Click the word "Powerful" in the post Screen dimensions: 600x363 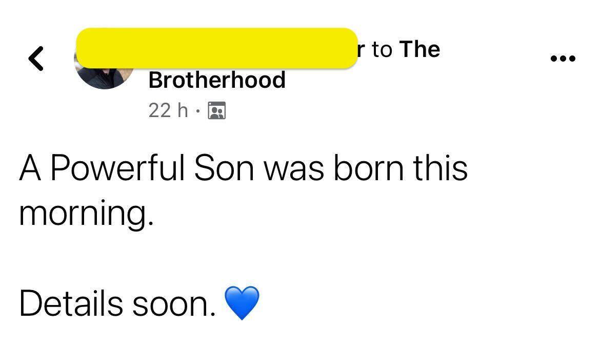tap(117, 168)
